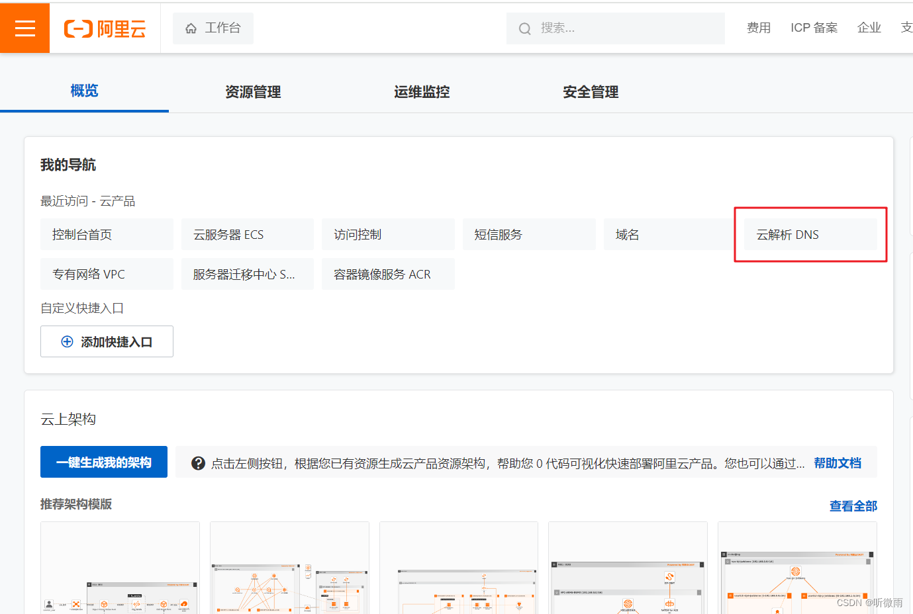Click the 自定义快捷入口 label
This screenshot has height=614, width=913.
point(82,308)
